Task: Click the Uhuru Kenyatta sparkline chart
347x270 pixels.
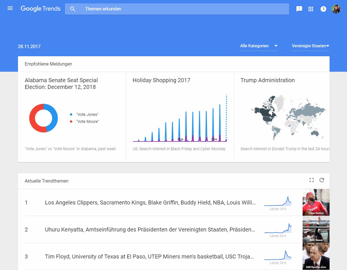Action: point(278,228)
